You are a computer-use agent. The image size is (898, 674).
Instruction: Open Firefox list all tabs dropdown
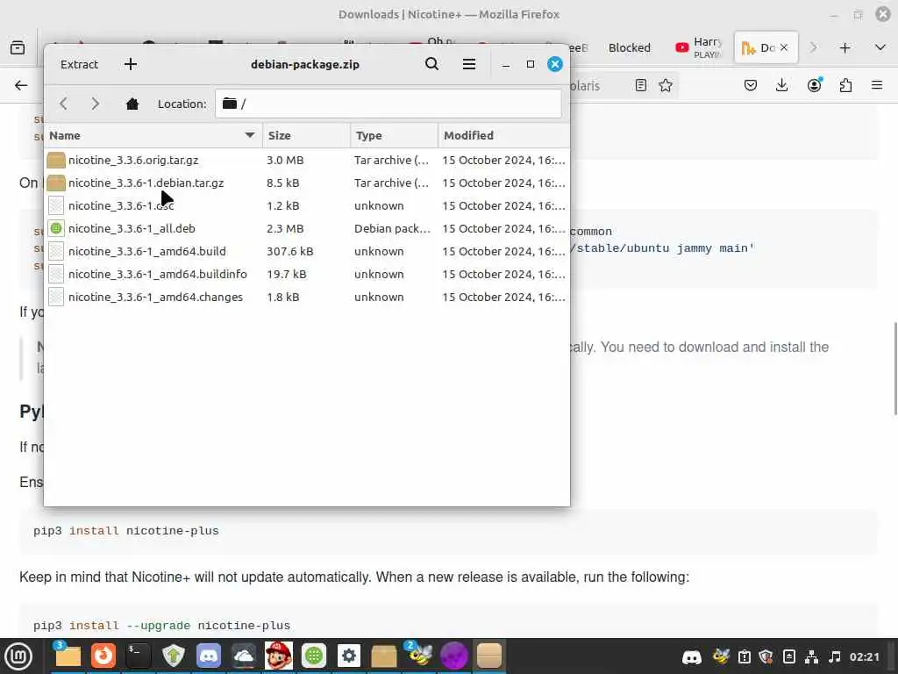(x=880, y=47)
